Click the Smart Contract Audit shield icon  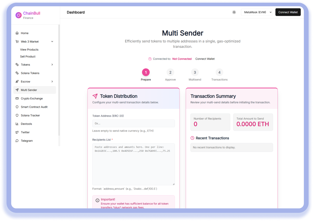coord(17,107)
